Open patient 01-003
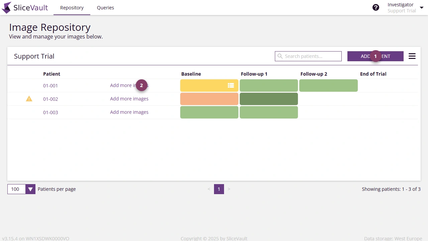Image resolution: width=428 pixels, height=241 pixels. point(50,112)
